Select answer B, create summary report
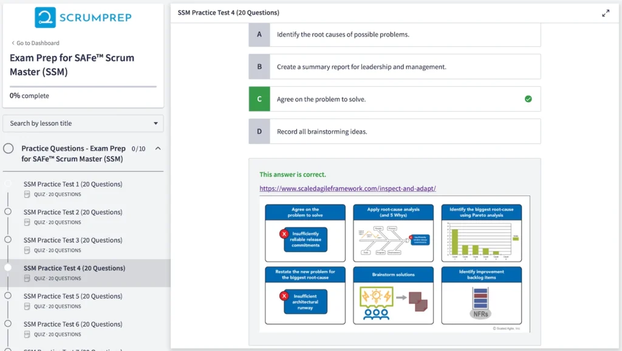This screenshot has height=351, width=622. 394,67
